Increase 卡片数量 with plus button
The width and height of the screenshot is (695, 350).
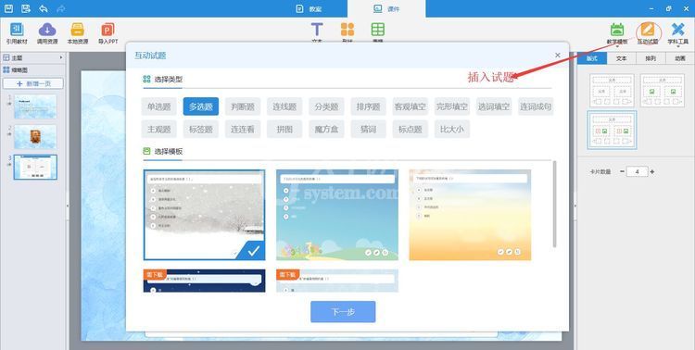point(652,171)
